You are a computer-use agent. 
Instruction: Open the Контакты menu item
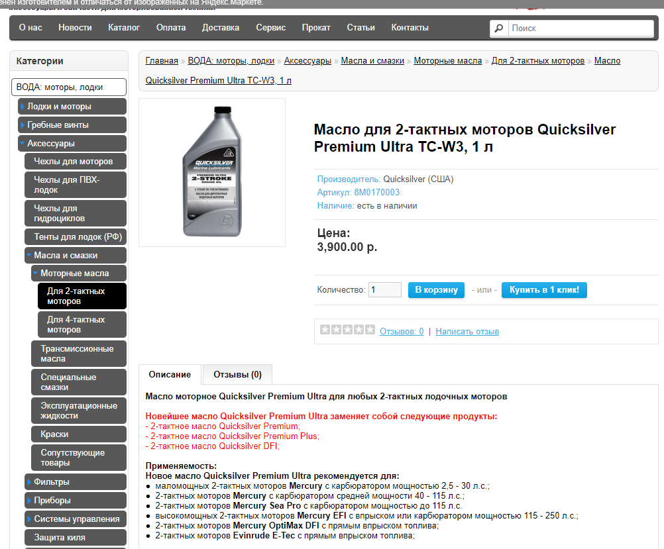pos(410,28)
